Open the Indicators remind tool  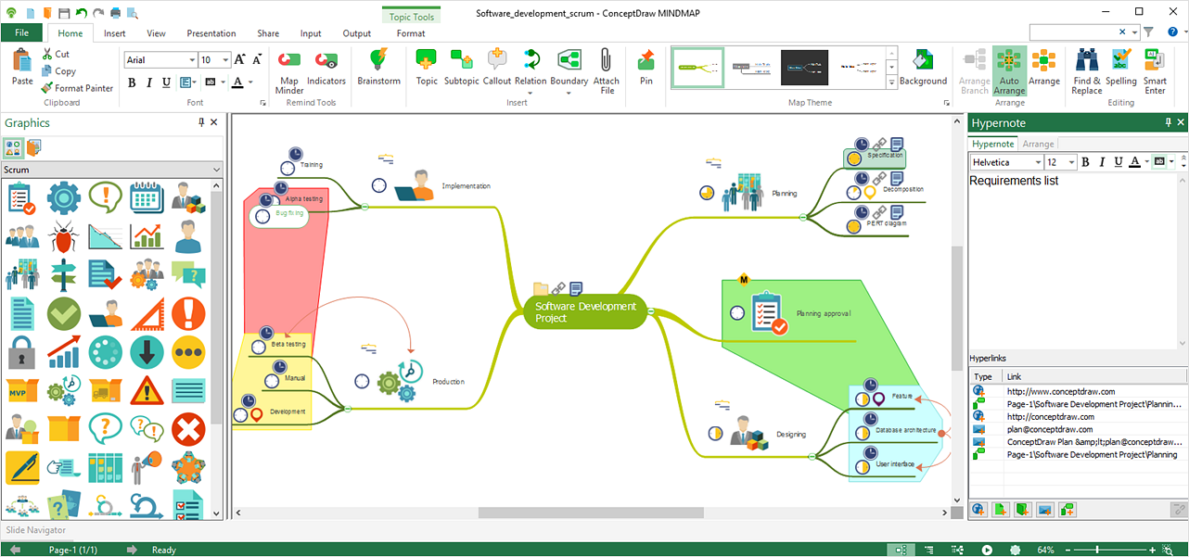pos(326,69)
